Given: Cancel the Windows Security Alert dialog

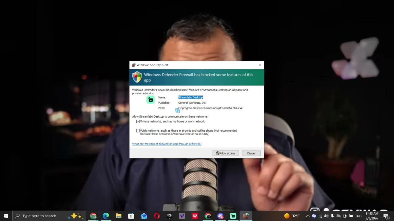Looking at the screenshot, I should pyautogui.click(x=251, y=153).
